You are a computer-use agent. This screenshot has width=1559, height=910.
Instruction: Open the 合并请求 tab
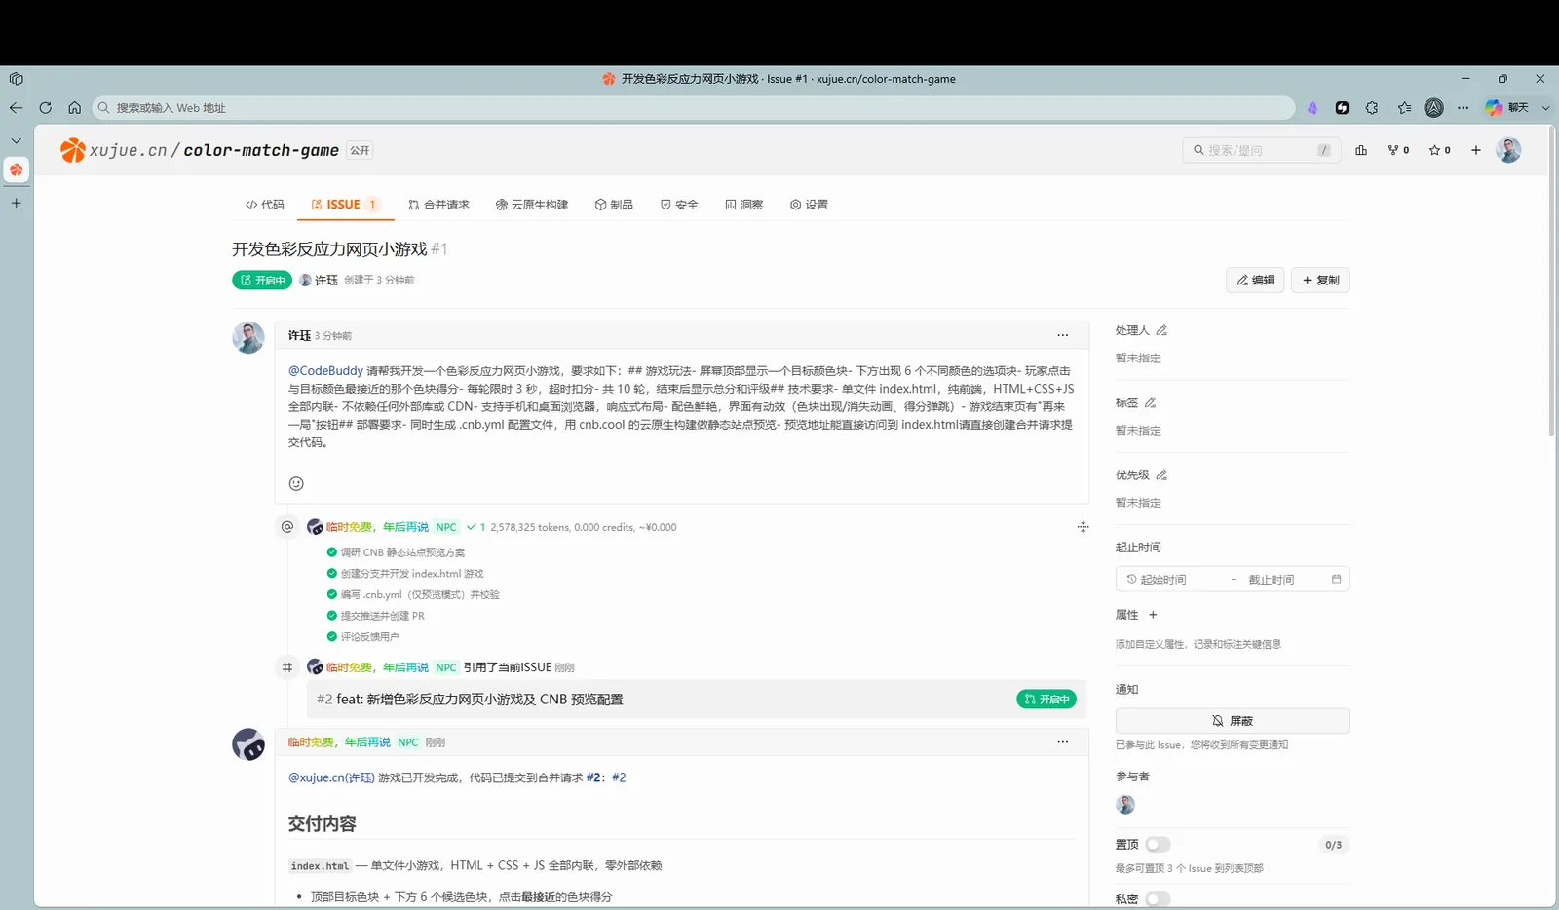[438, 205]
